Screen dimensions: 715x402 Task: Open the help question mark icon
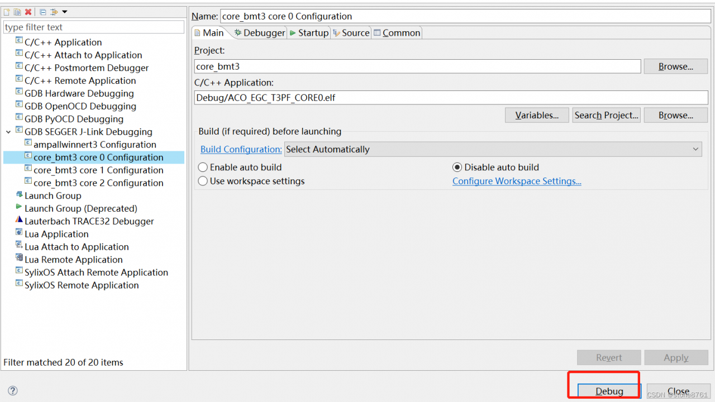click(x=13, y=391)
